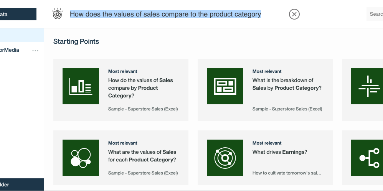Open the ellipsis options next to orMedia
383x191 pixels.
point(35,51)
